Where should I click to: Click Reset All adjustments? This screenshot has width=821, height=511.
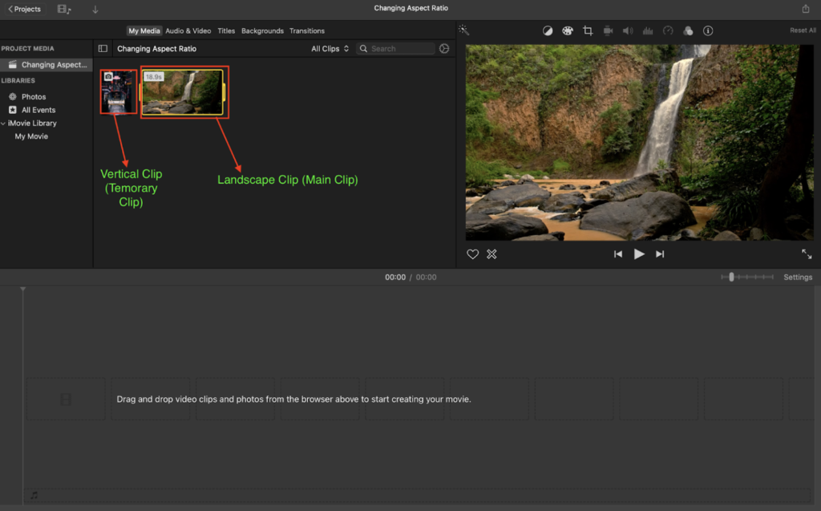pyautogui.click(x=803, y=30)
